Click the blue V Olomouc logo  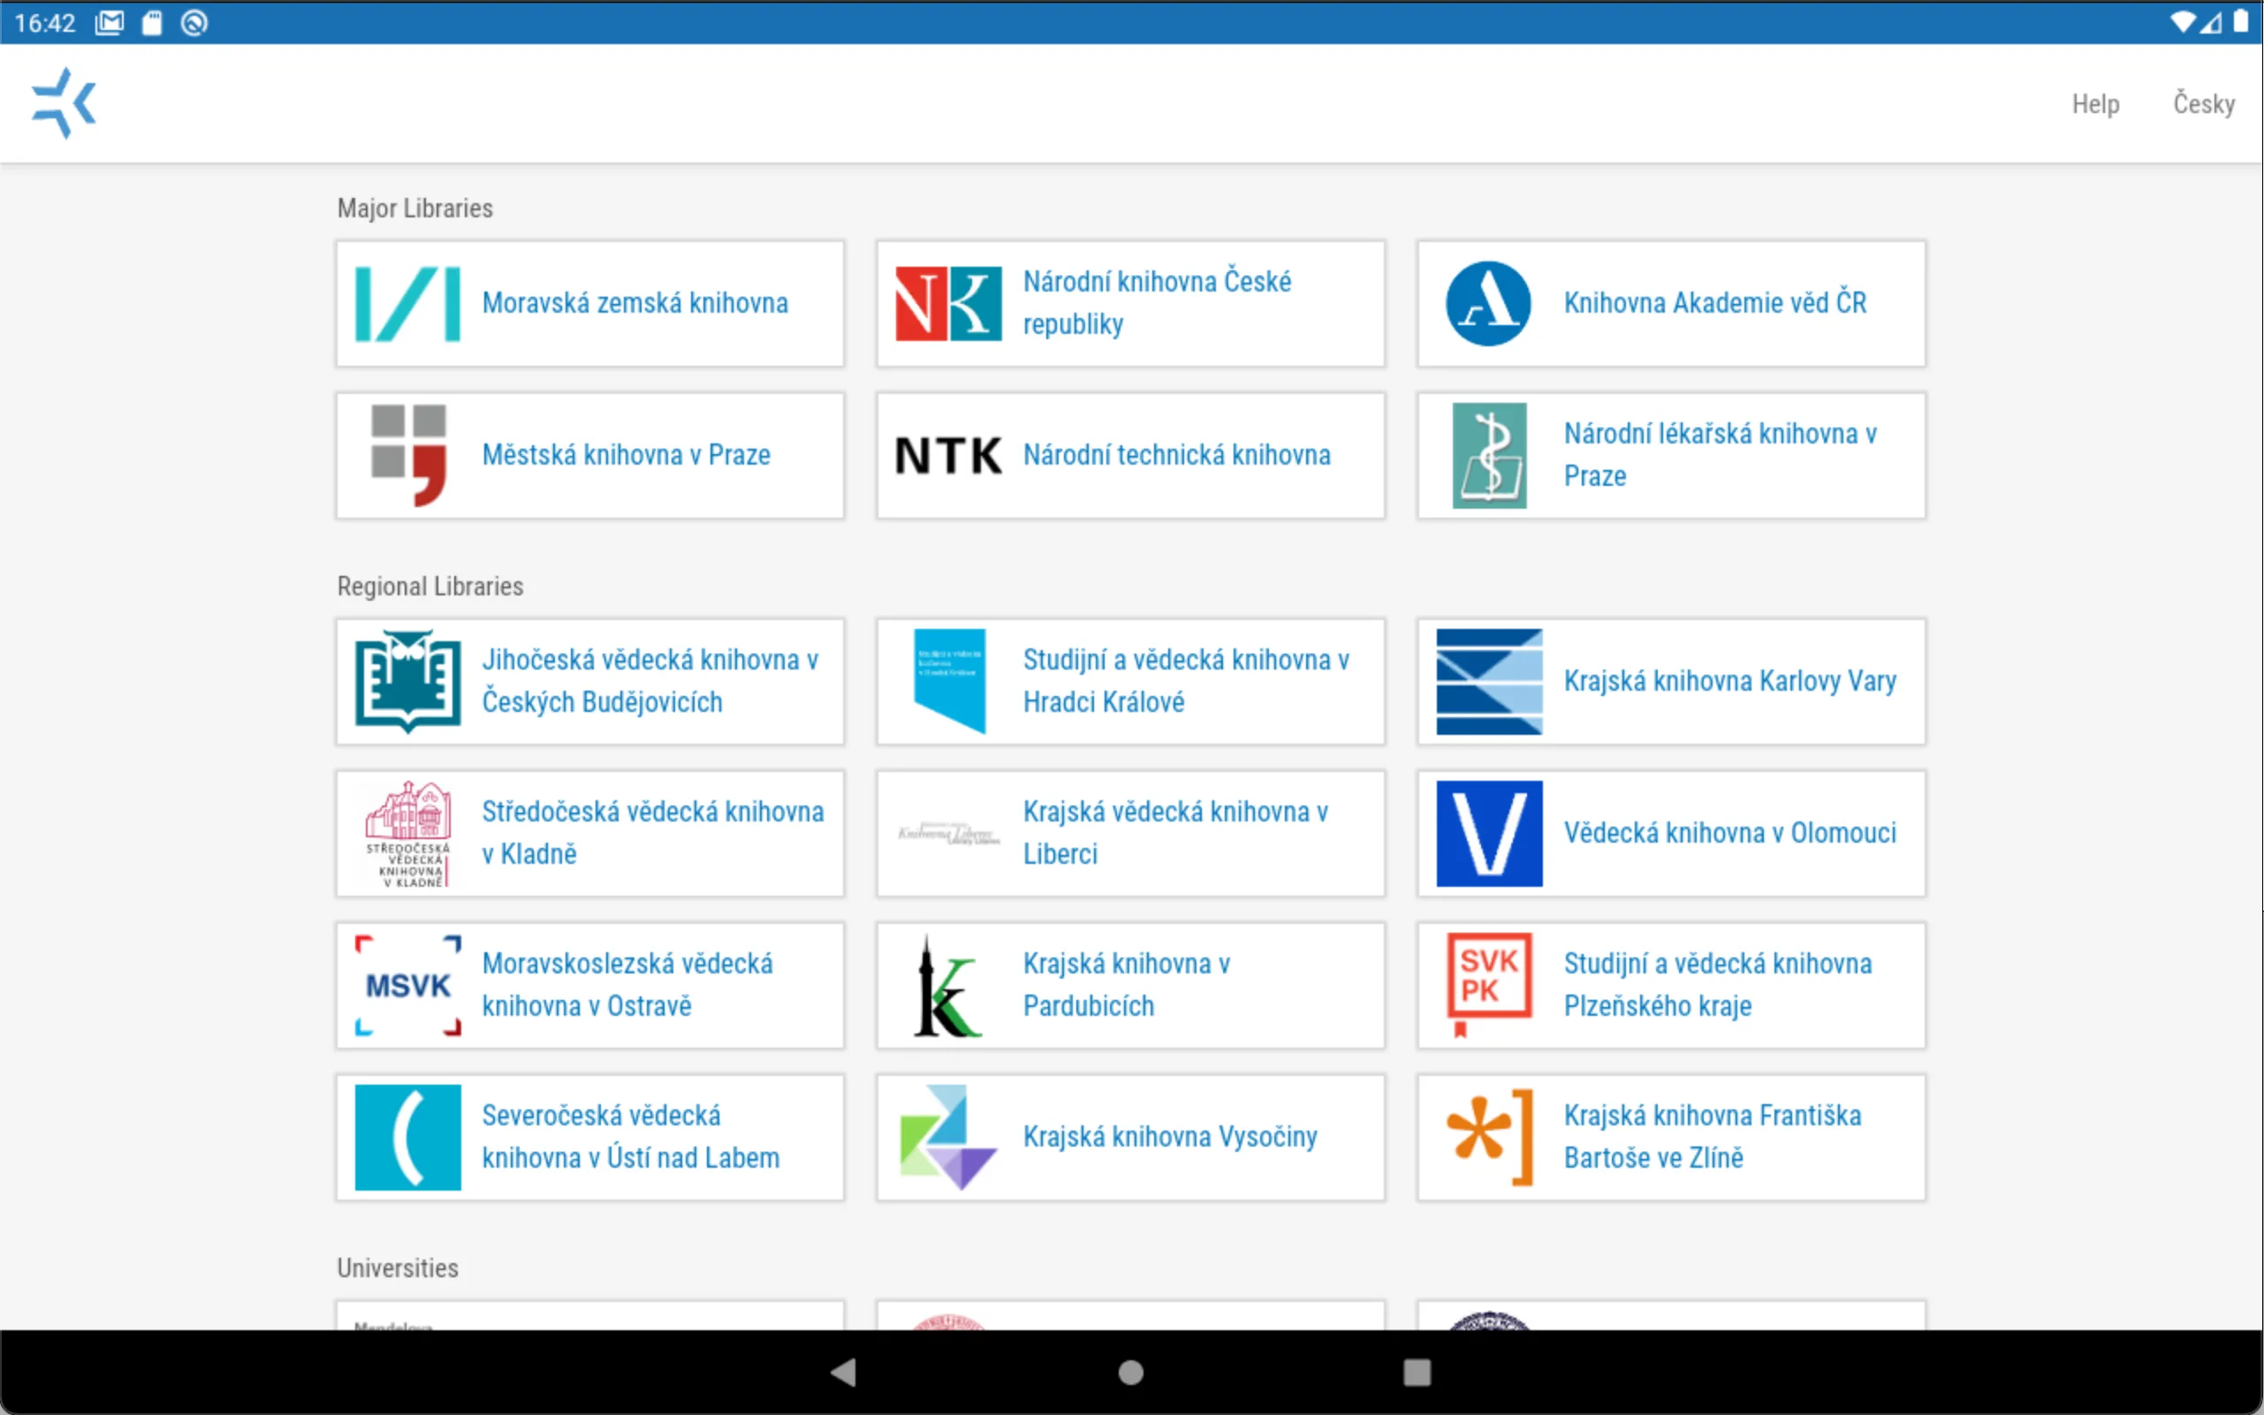(1490, 834)
